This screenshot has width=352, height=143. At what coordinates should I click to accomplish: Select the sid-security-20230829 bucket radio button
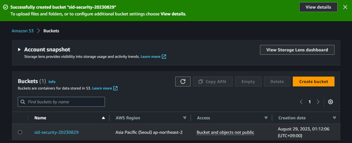tap(20, 132)
